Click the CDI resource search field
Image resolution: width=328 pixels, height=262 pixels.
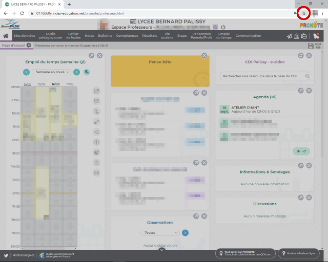coord(261,76)
